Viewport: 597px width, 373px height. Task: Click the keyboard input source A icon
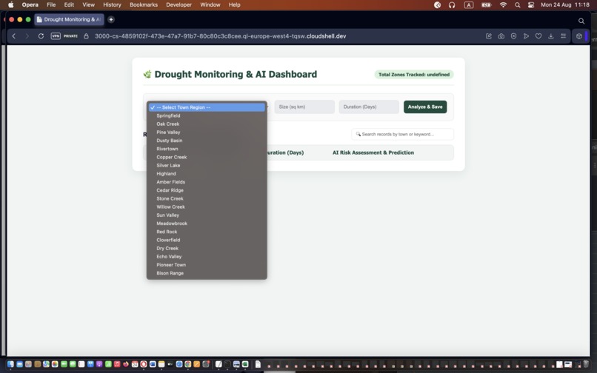point(469,5)
